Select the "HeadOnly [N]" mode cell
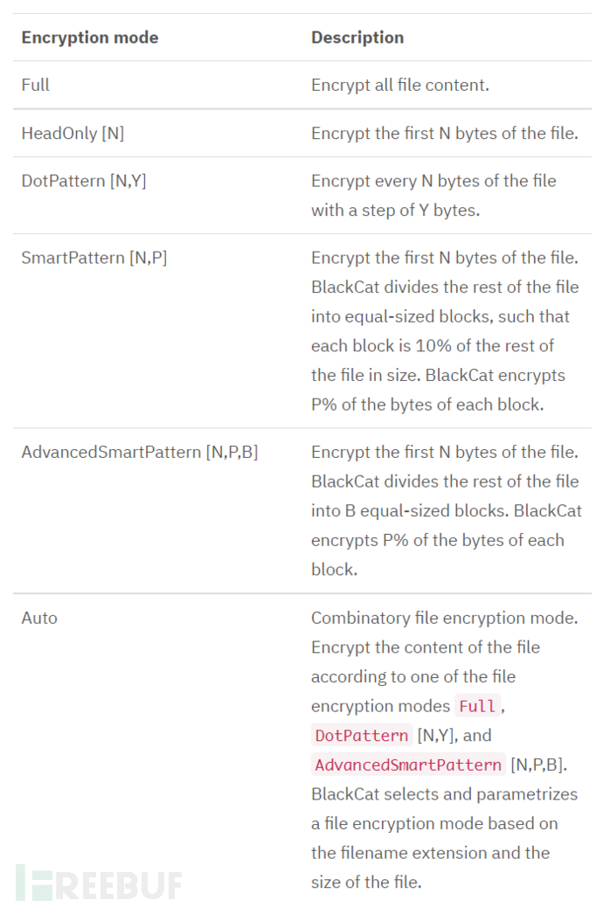603x907 pixels. 73,134
